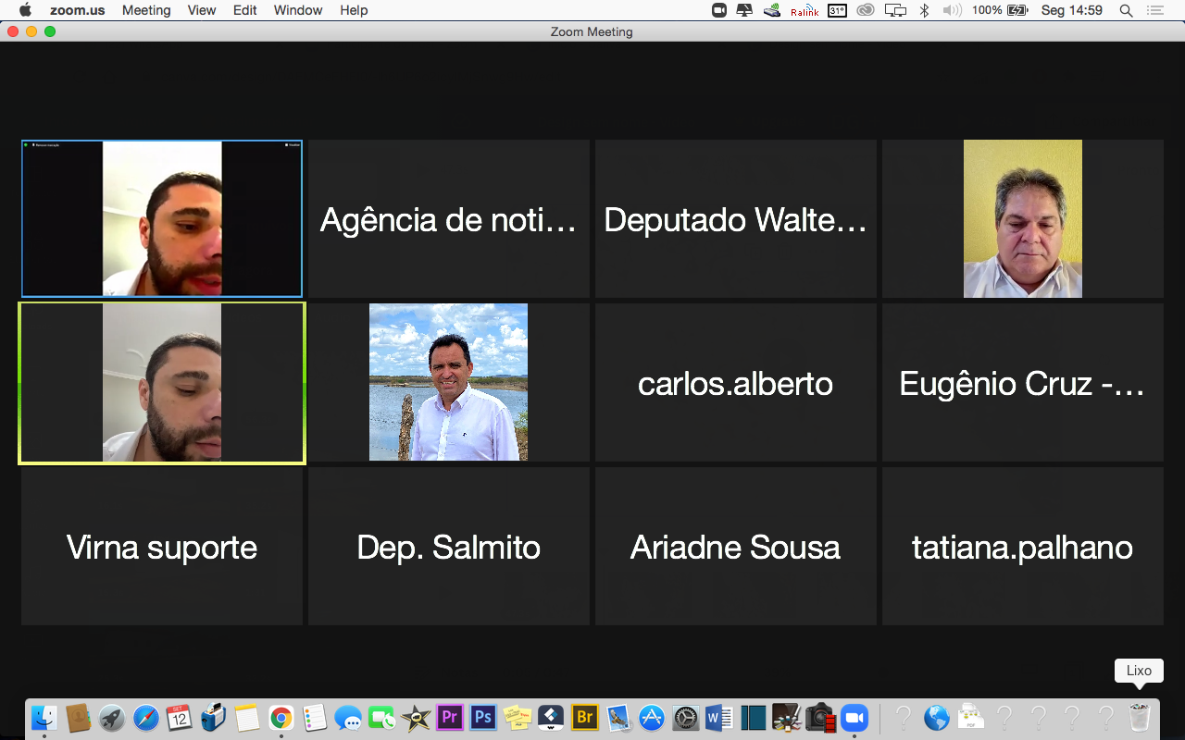1185x740 pixels.
Task: Click the man by lake profile photo
Action: click(x=449, y=383)
